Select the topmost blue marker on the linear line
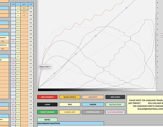This screenshot has width=163, height=127. point(126,8)
